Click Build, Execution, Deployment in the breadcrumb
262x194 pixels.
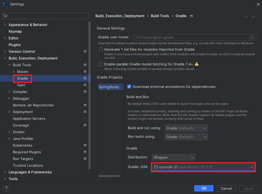120,16
